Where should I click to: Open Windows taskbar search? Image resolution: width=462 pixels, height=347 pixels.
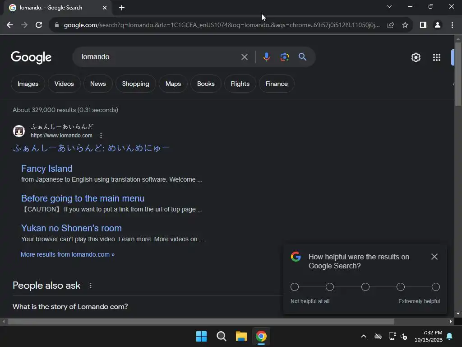tap(221, 336)
